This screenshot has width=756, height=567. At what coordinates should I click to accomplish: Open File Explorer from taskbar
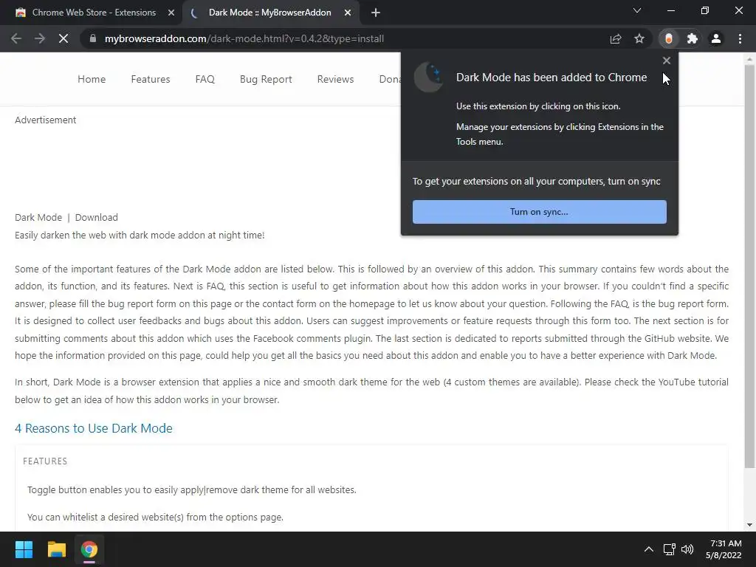click(56, 549)
